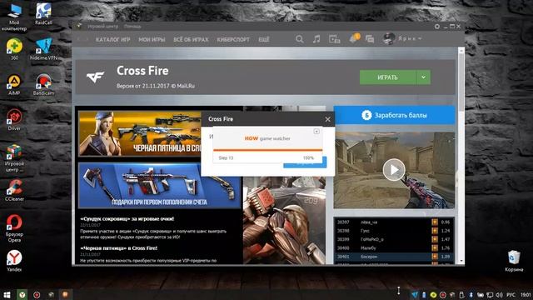Open the Корзина recycle bin
533x300 pixels.
[x=514, y=261]
